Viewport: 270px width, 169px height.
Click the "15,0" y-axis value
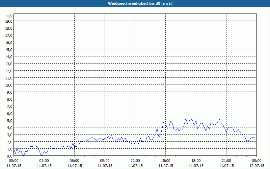coord(9,50)
